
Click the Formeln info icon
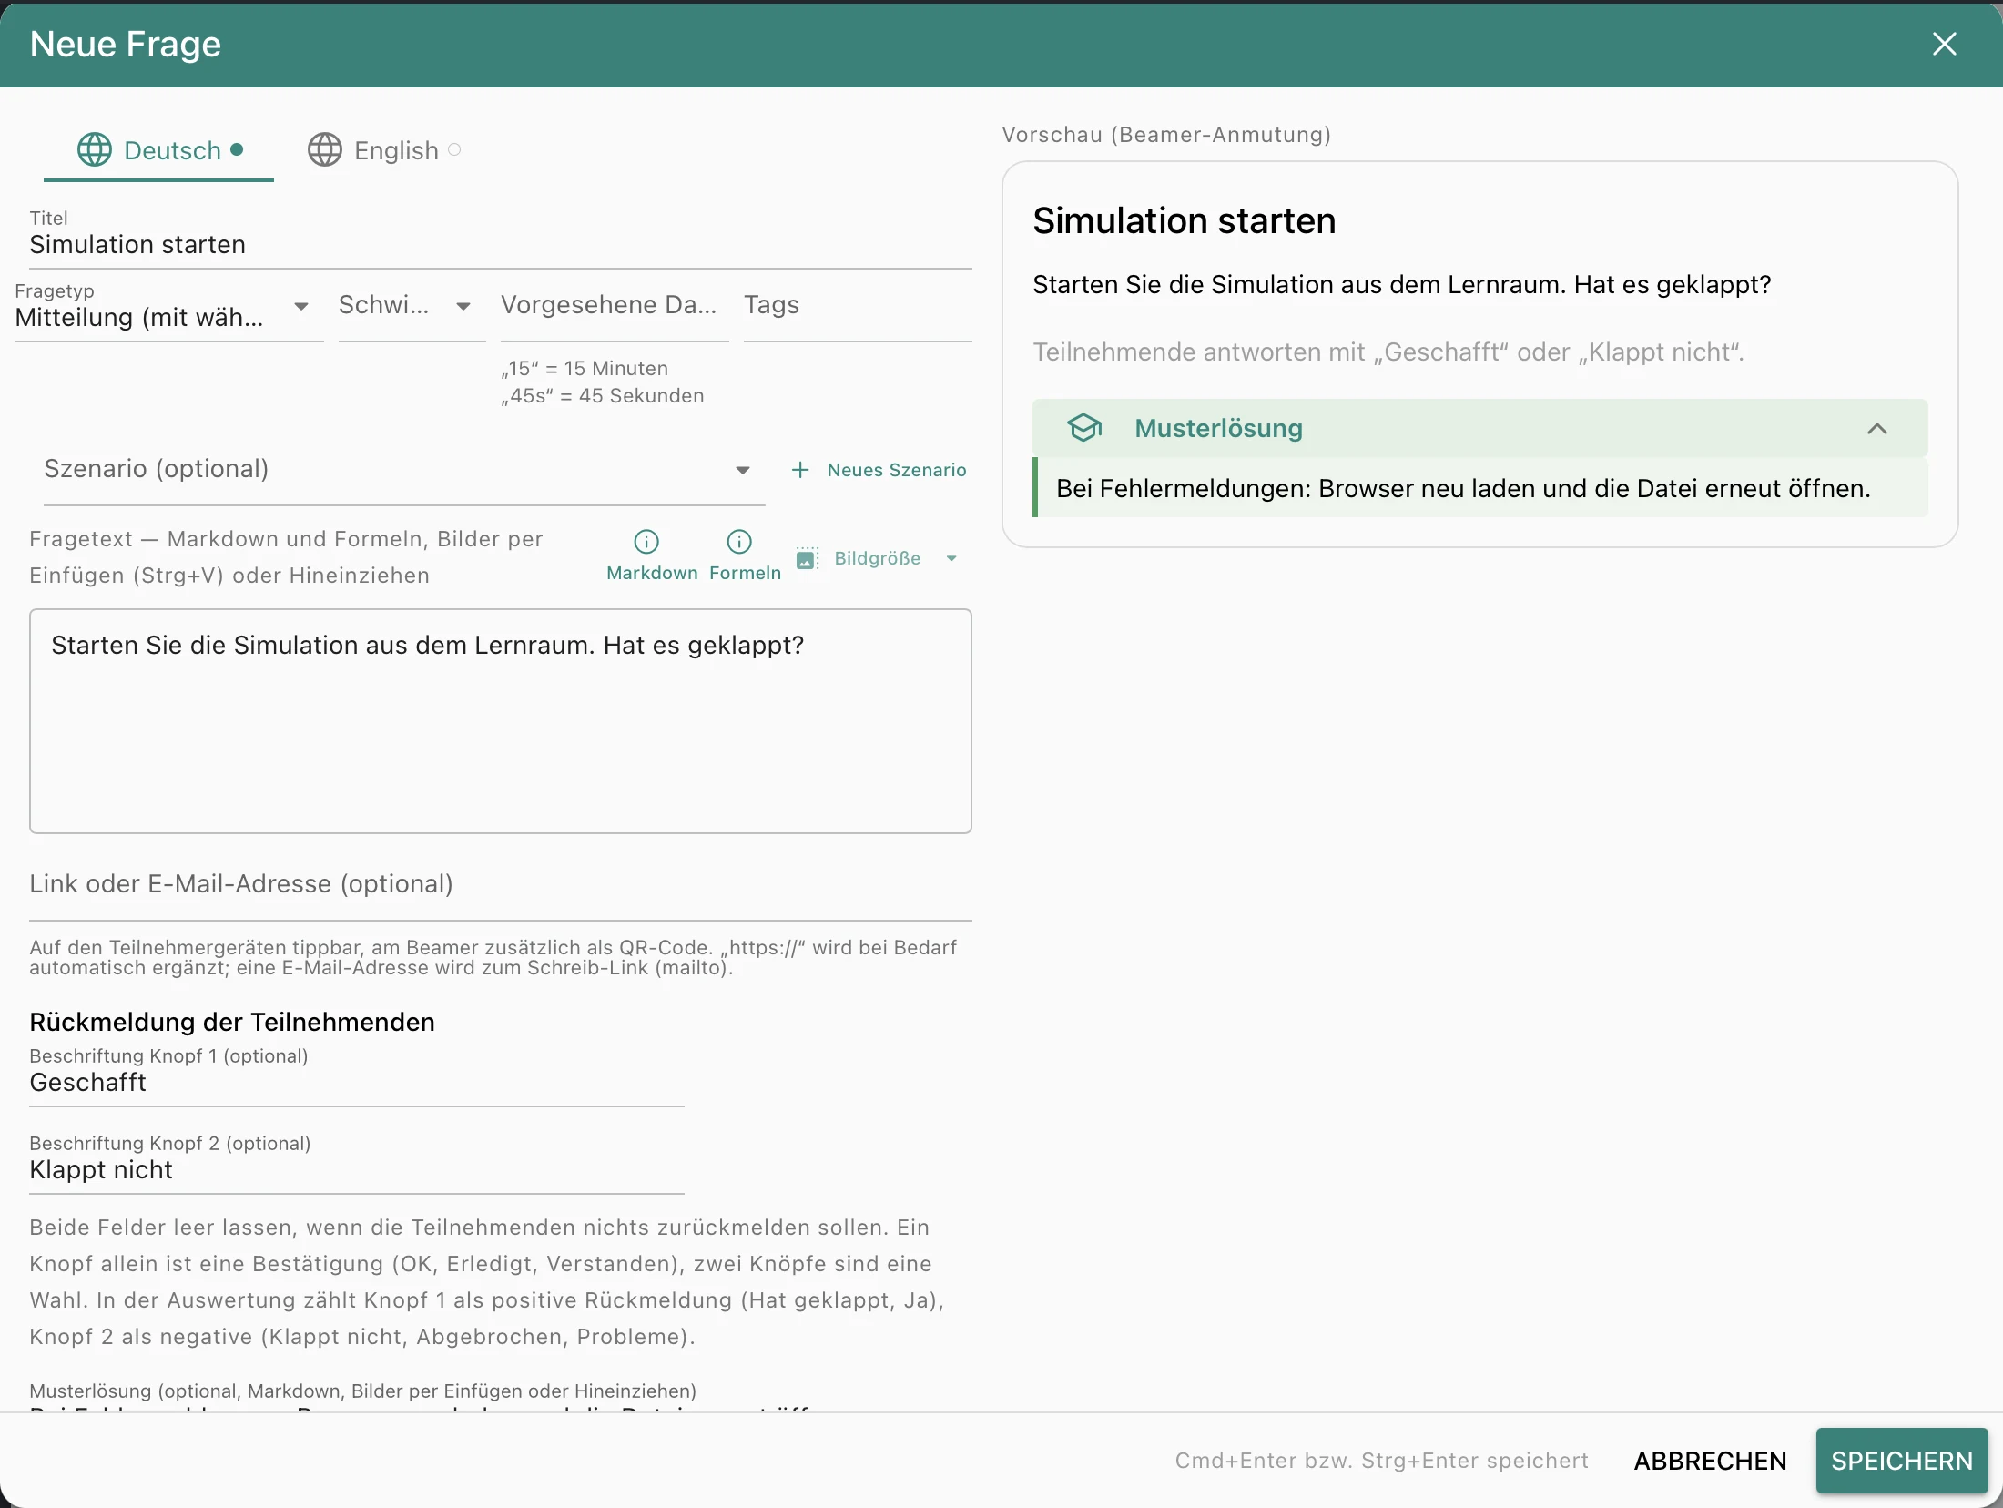click(739, 542)
